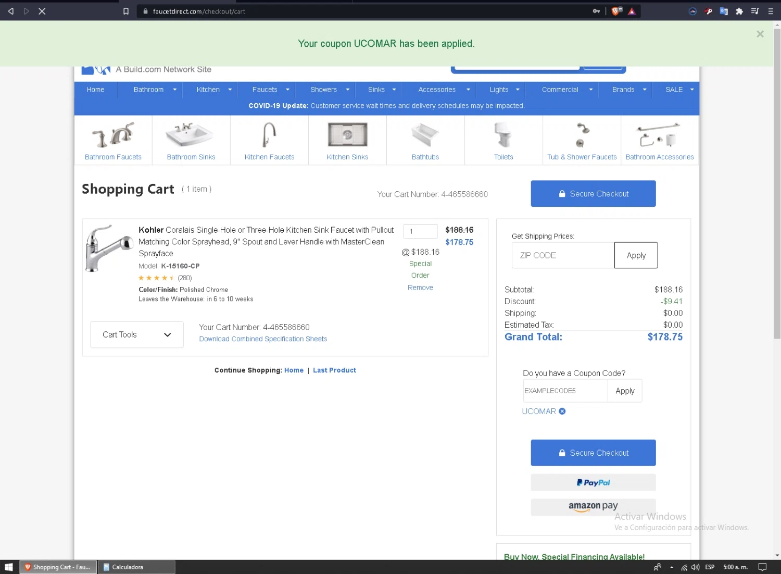Image resolution: width=781 pixels, height=574 pixels.
Task: Click the media playlist icon in browser toolbar
Action: 755,11
